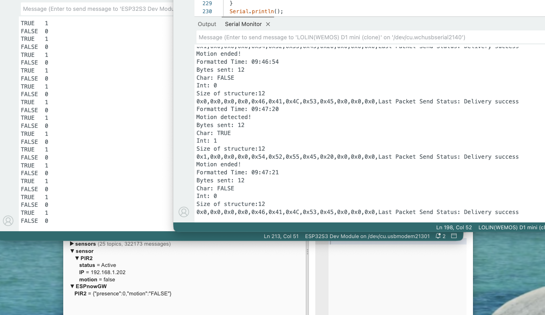The image size is (545, 315).
Task: Focus the ESP32S3 serial message input field
Action: tap(96, 9)
